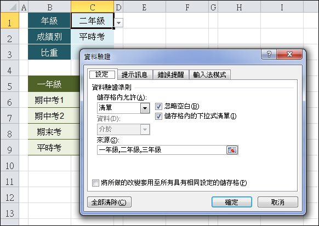Toggle the 儲存格內的下拉式清單 checkbox
Screen dimensions: 319x226
coord(158,117)
